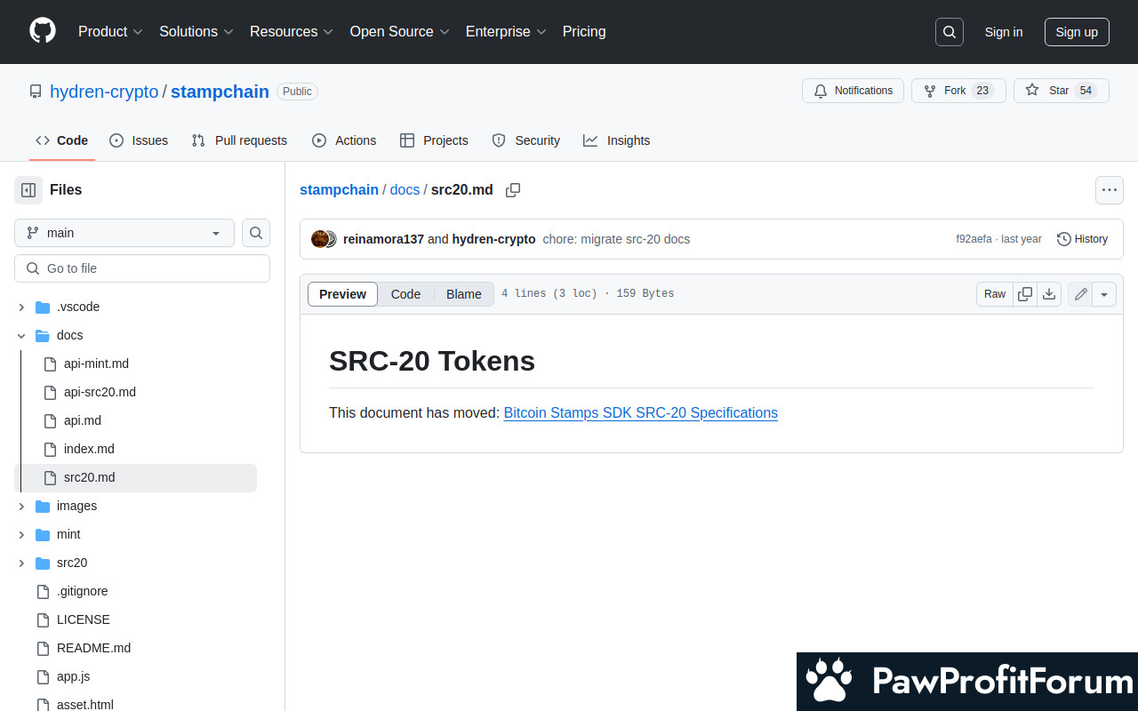This screenshot has height=711, width=1138.
Task: Switch to Blame view
Action: tap(463, 294)
